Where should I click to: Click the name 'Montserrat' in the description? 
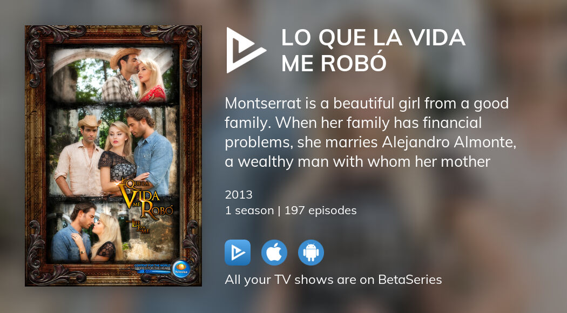pyautogui.click(x=263, y=104)
